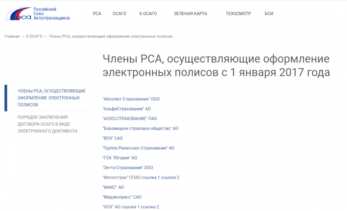Open sidebar item Порядок заключения договора ОСАГО

[x=47, y=124]
